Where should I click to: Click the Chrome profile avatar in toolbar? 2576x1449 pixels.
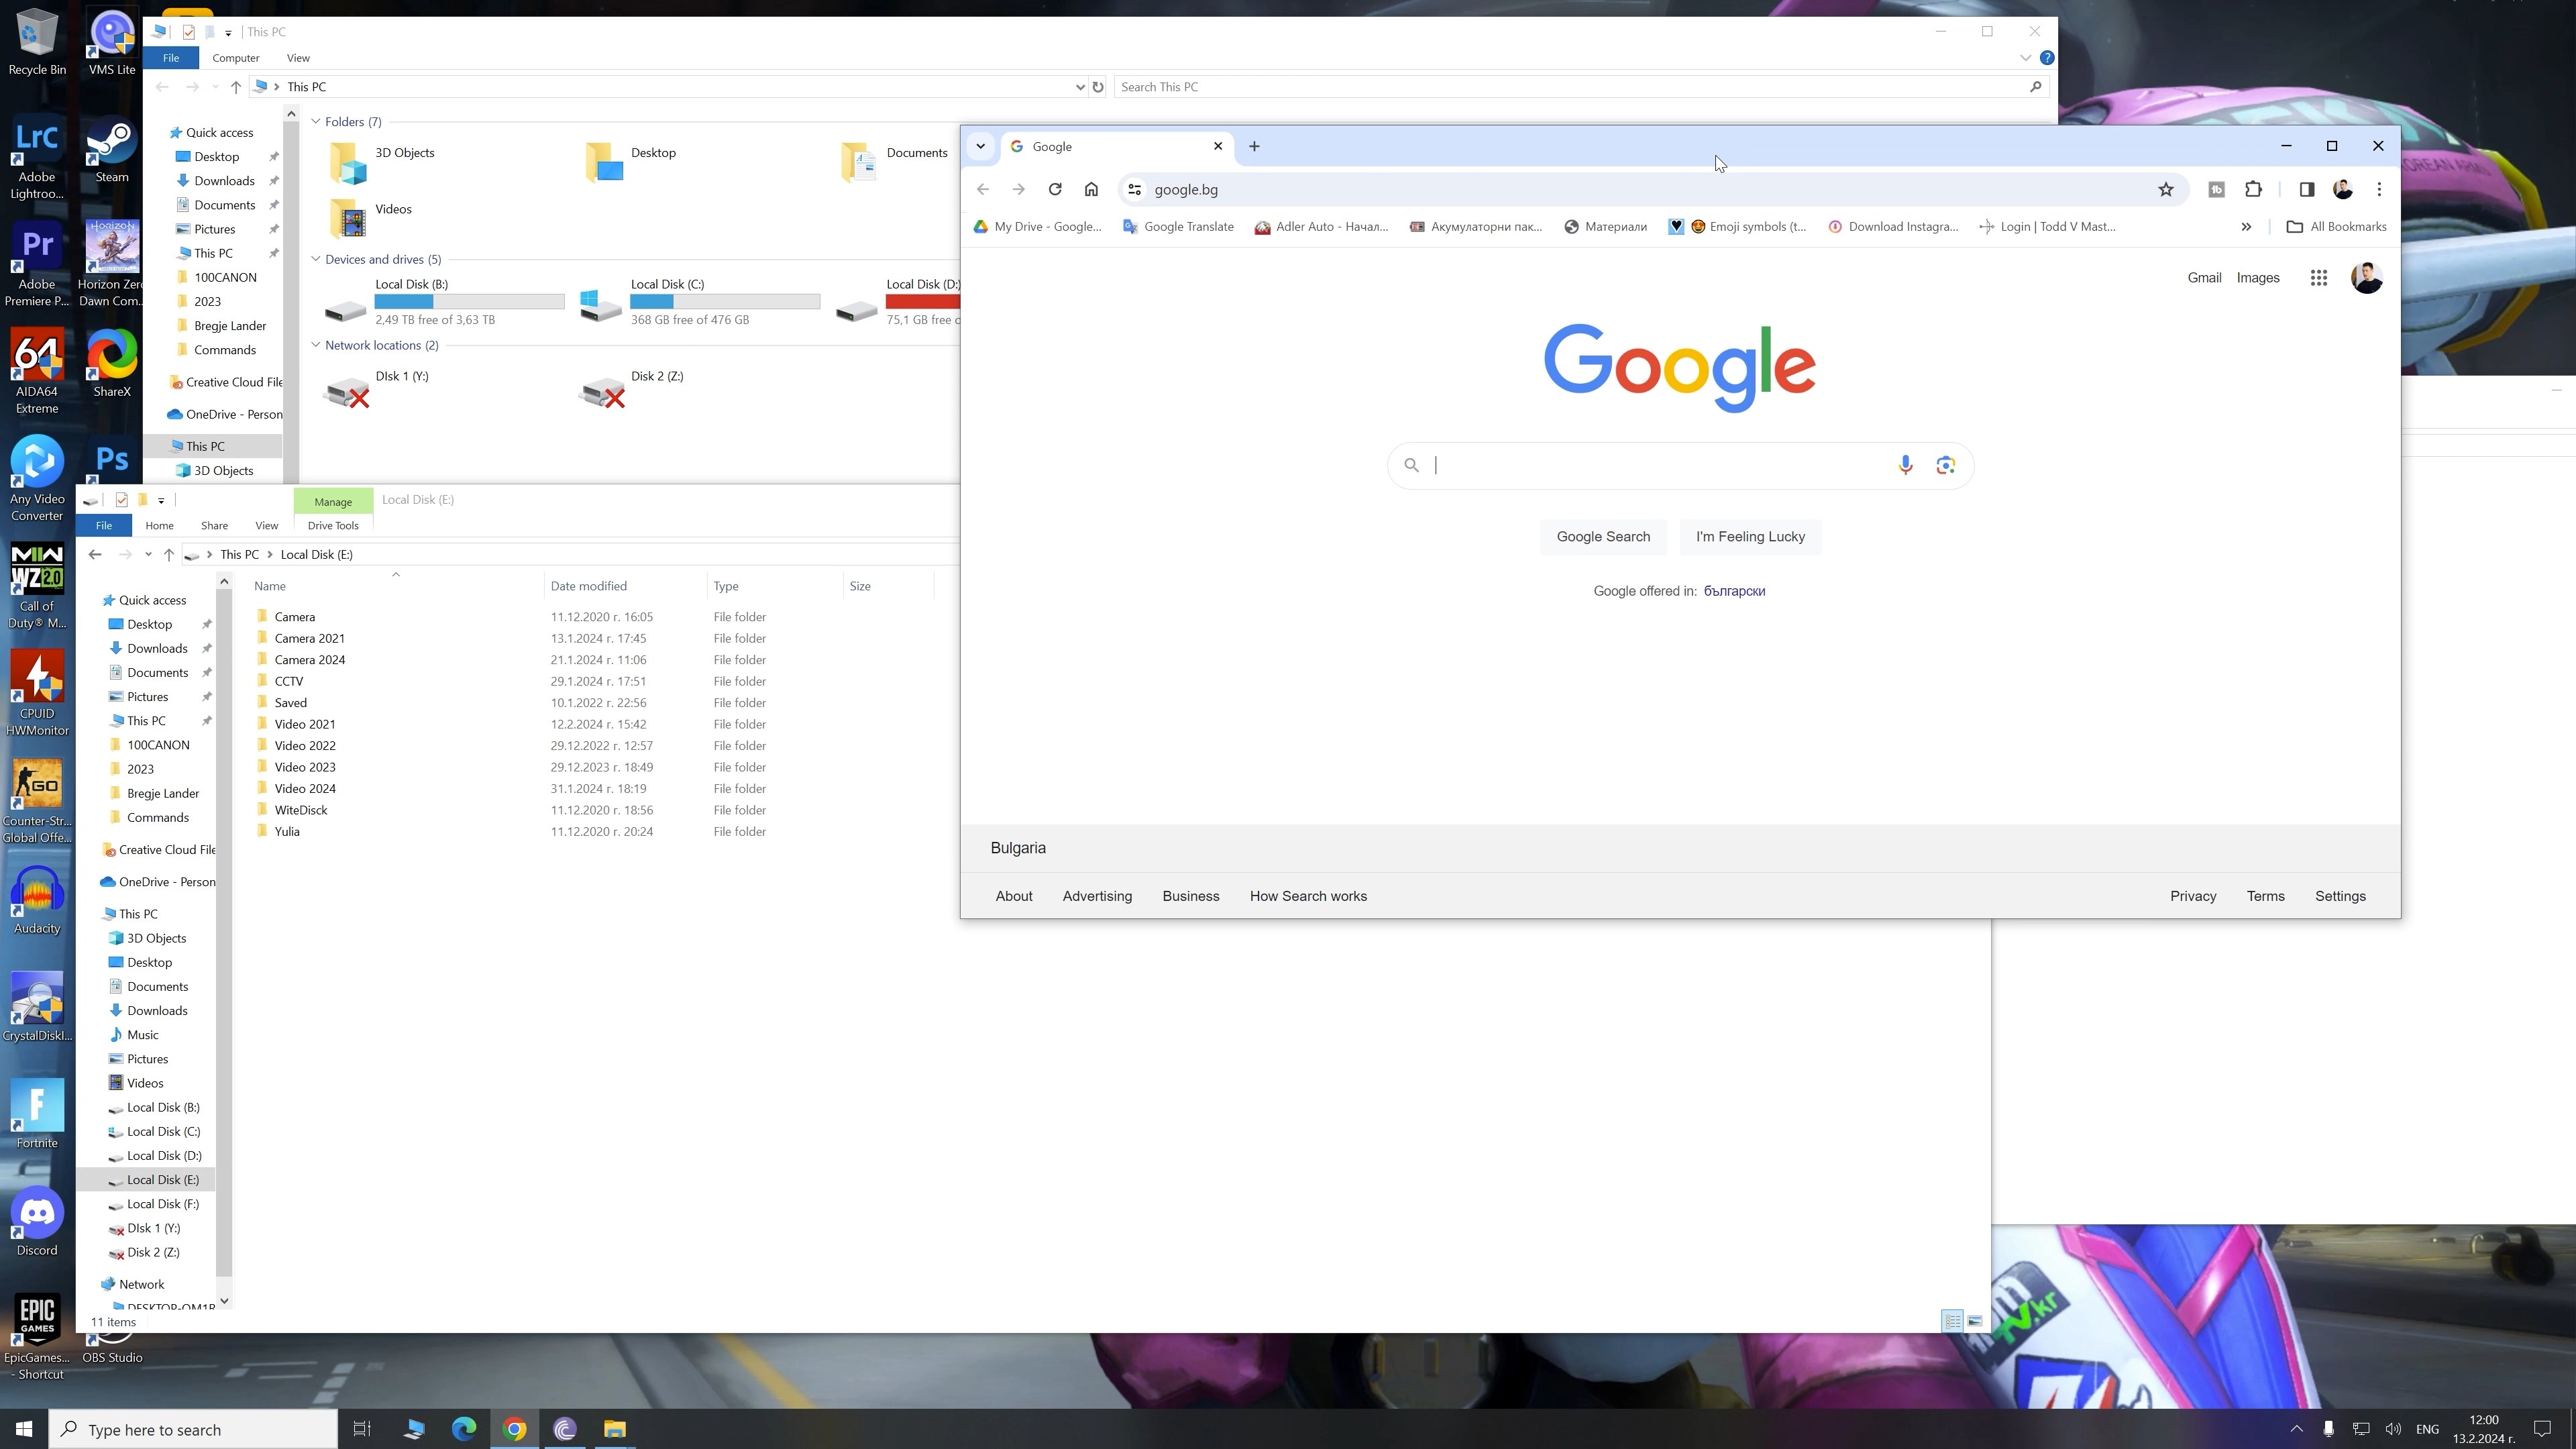2343,189
